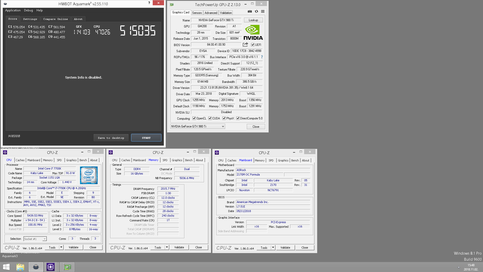483x272 pixels.
Task: Open Caches tab in CPU-Z CPU window
Action: (20, 160)
